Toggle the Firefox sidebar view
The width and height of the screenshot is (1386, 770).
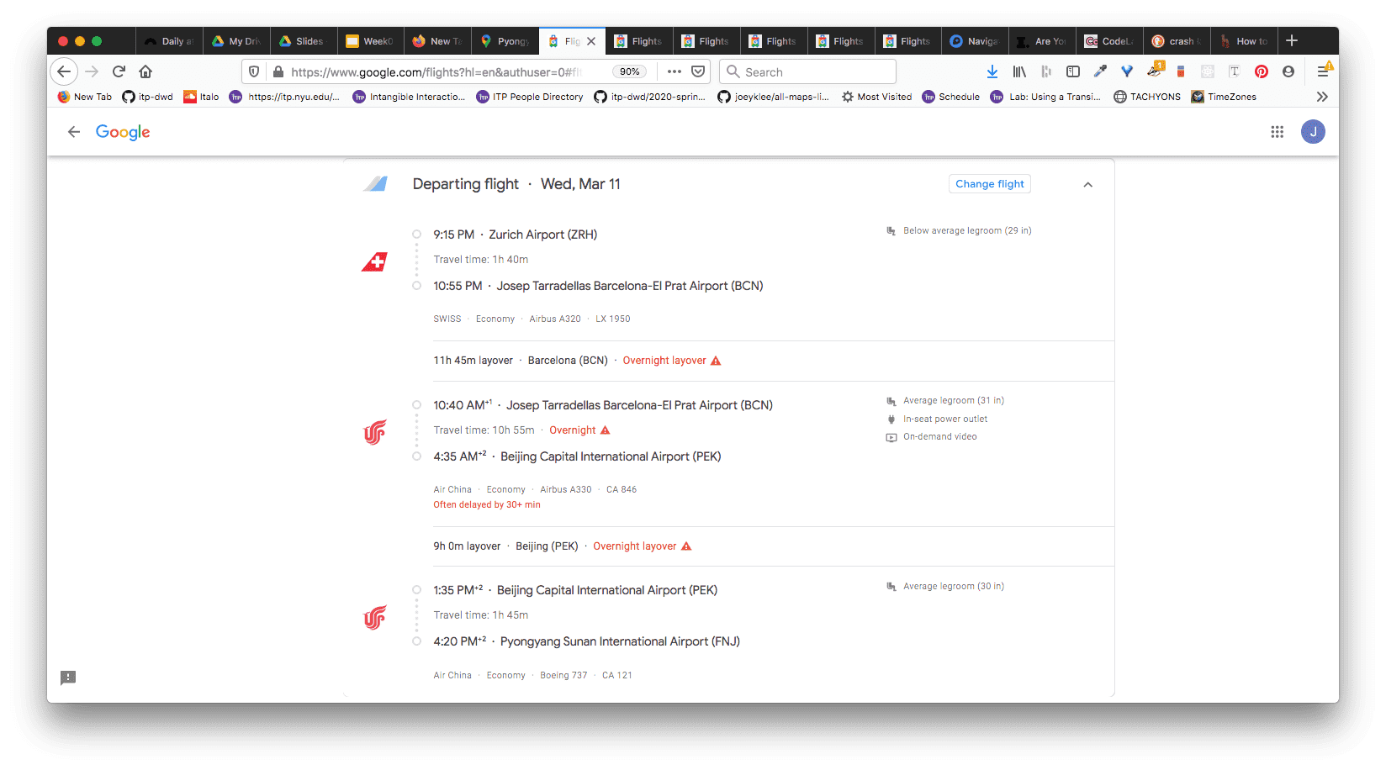pos(1073,72)
